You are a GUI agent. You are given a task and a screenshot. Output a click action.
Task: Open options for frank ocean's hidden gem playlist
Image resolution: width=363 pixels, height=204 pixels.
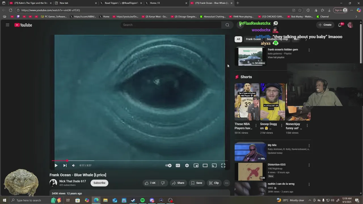[x=309, y=50]
